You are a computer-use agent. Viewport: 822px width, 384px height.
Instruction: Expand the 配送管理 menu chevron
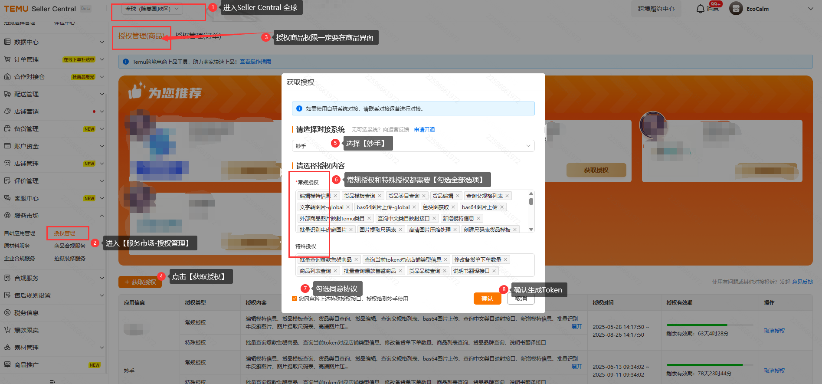coord(102,94)
